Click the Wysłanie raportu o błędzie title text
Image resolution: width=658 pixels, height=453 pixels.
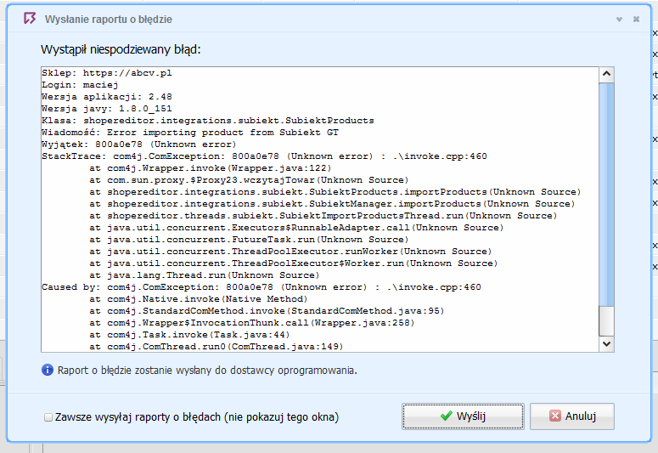pyautogui.click(x=109, y=20)
